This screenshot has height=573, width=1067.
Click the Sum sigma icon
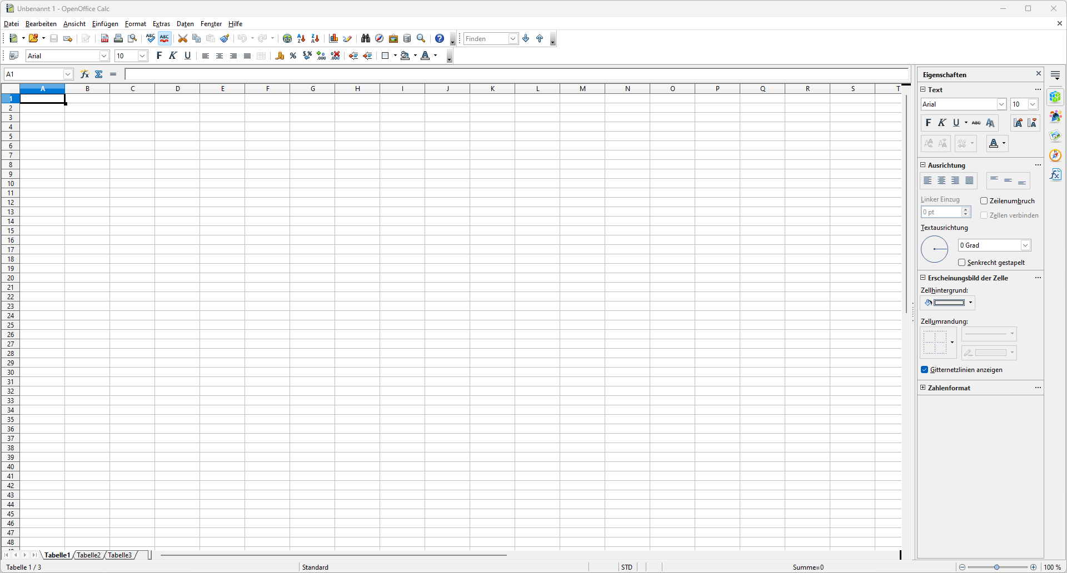click(x=99, y=74)
